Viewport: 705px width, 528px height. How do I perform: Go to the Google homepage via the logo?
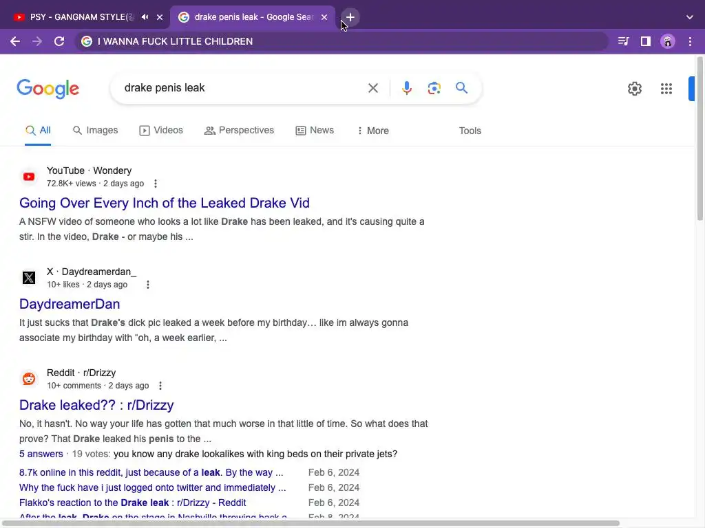click(x=48, y=89)
